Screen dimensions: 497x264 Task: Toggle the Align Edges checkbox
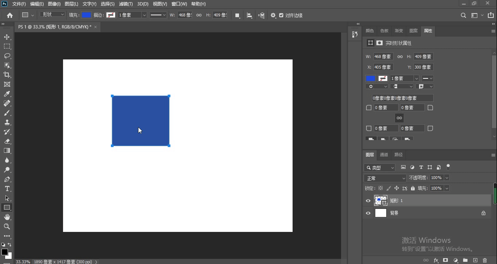click(x=281, y=15)
